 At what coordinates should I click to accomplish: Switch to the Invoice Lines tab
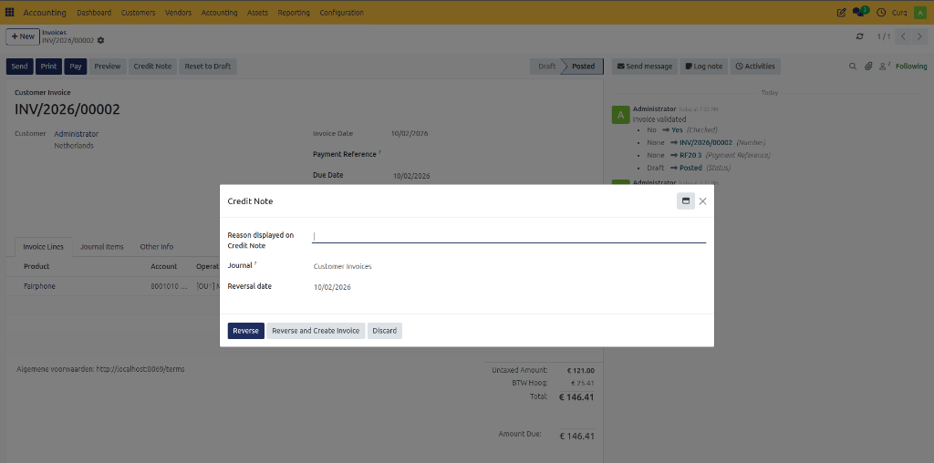coord(44,246)
